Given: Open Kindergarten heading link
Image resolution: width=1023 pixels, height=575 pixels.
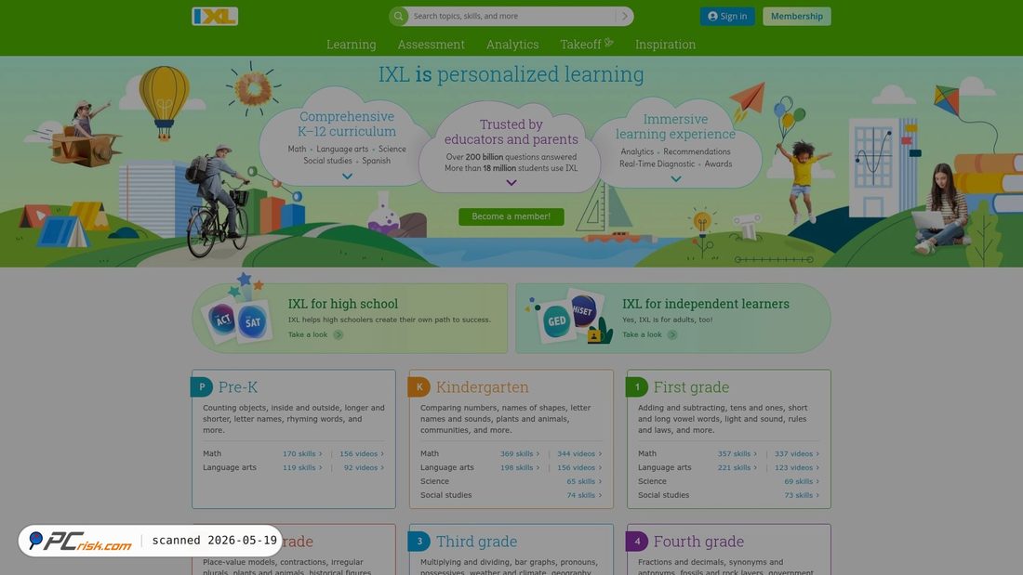Looking at the screenshot, I should (x=482, y=386).
